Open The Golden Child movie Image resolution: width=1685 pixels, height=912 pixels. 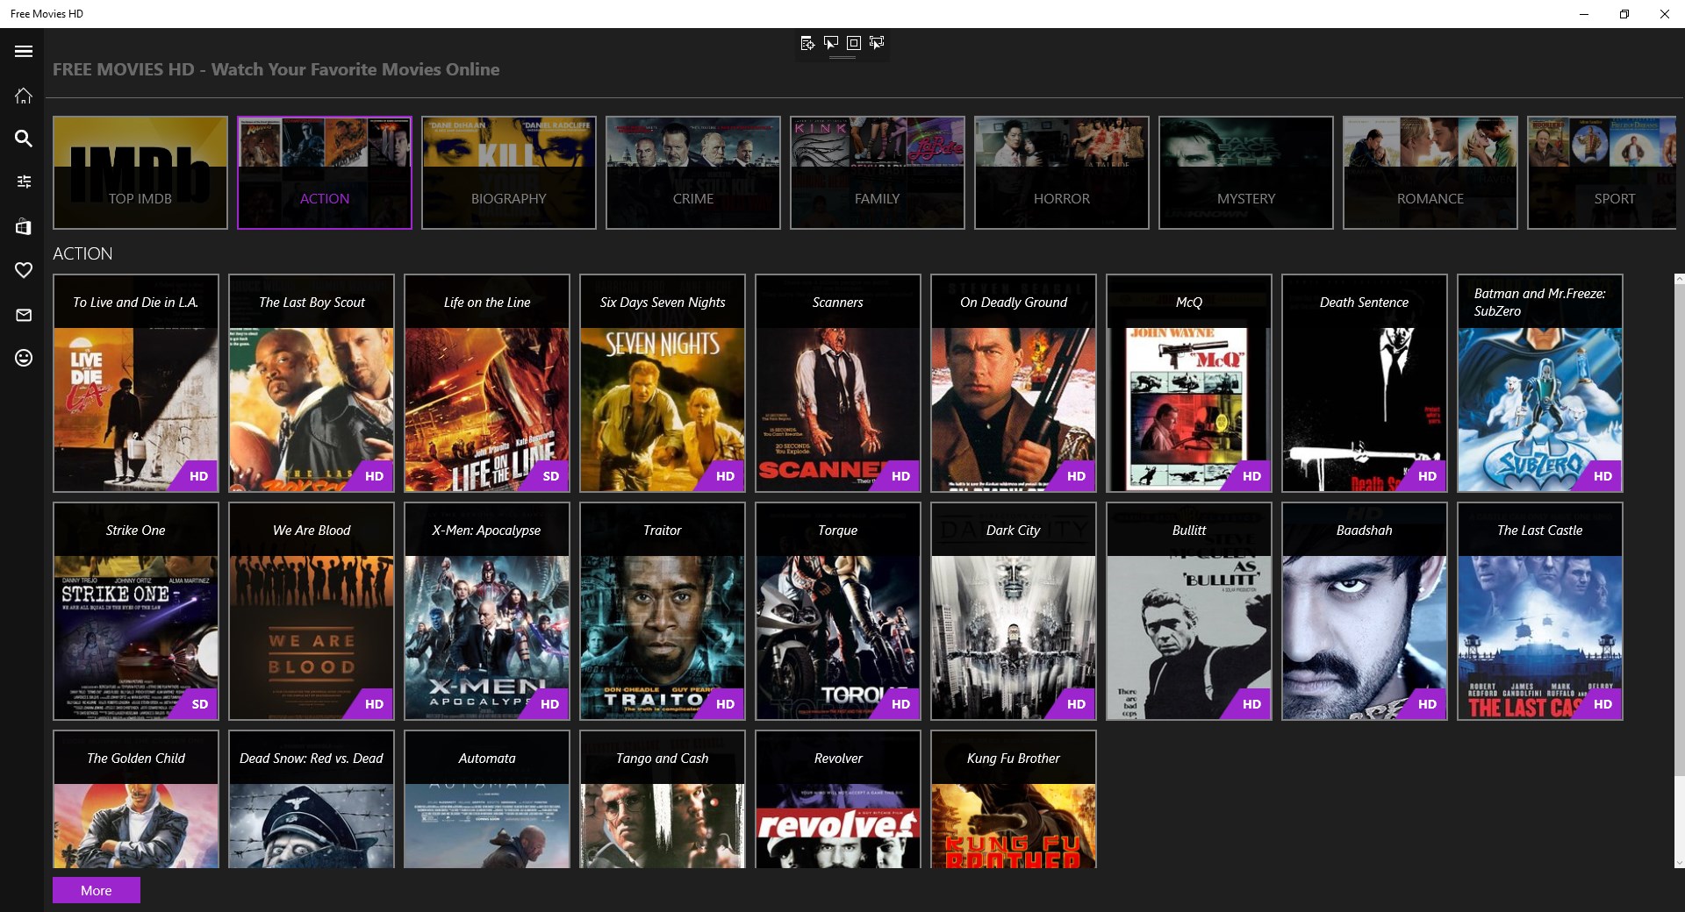pos(136,800)
